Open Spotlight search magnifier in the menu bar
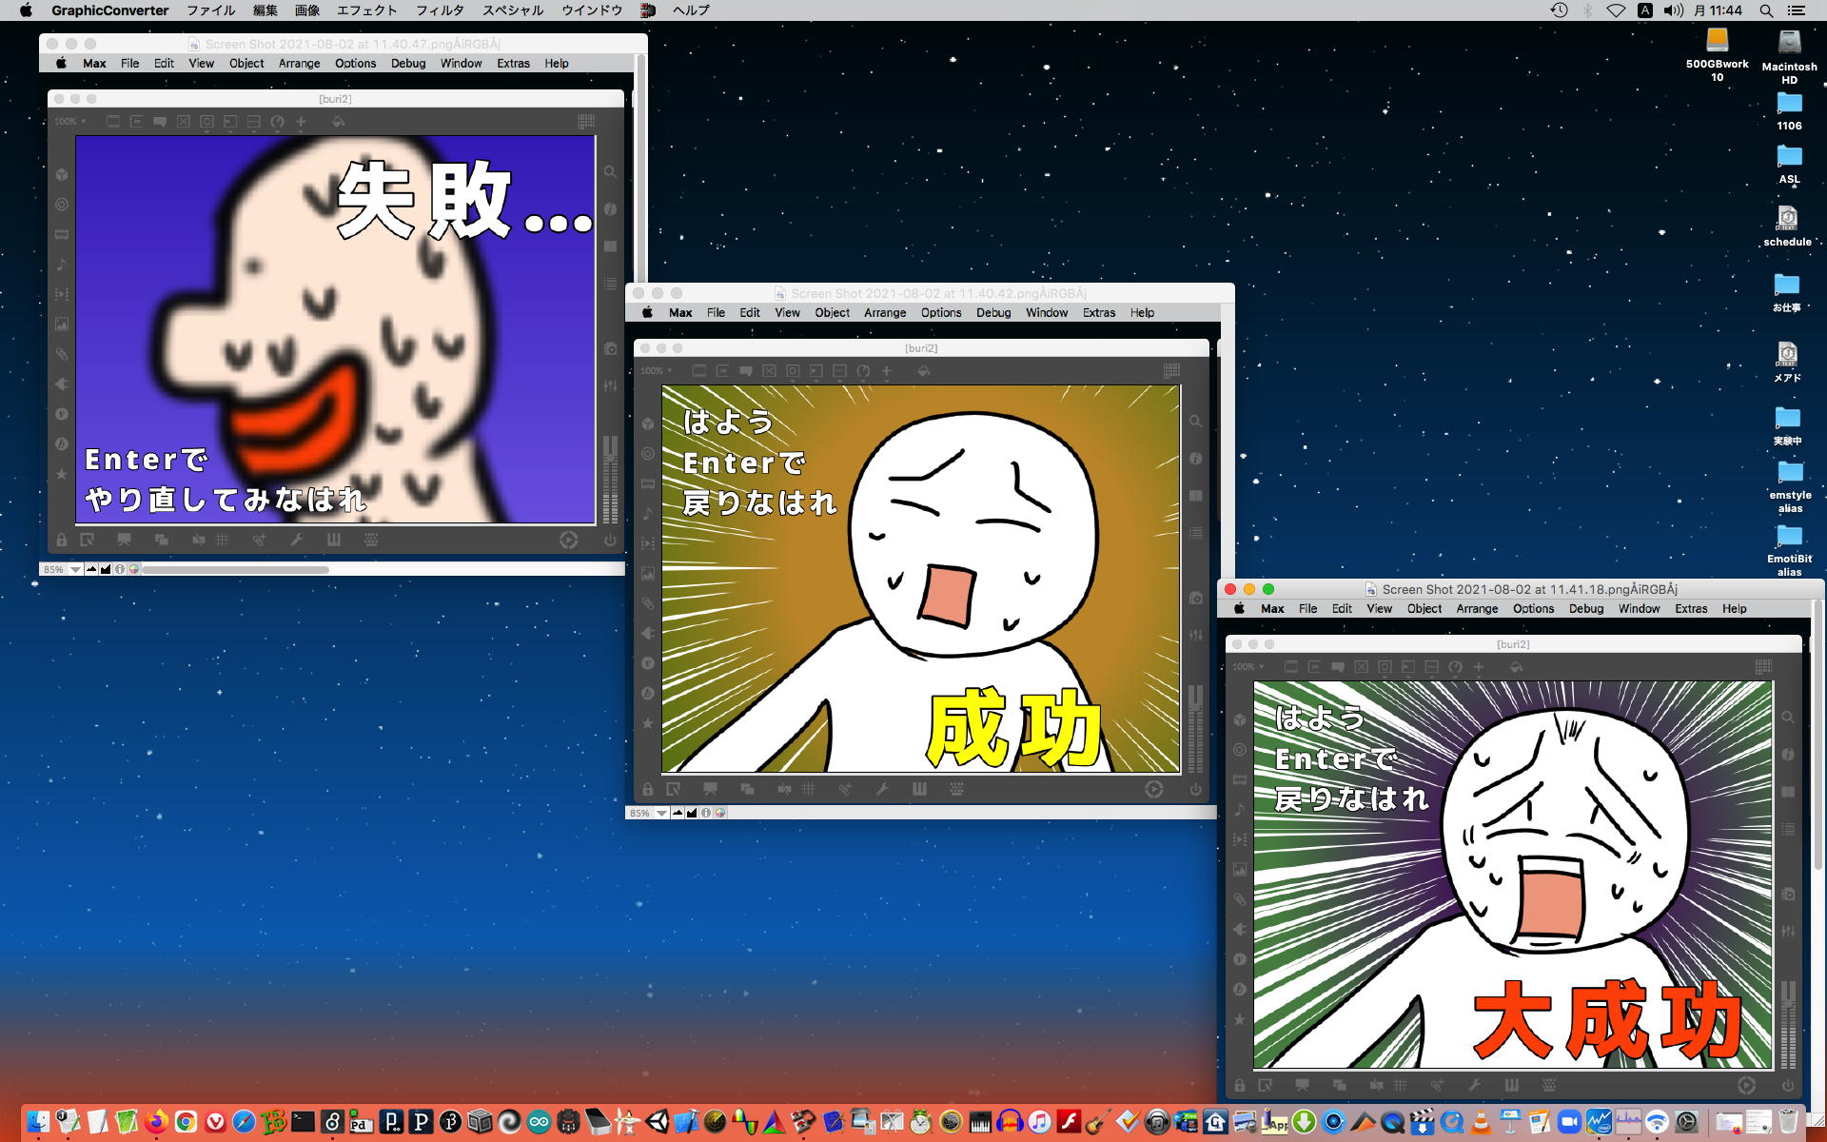 [x=1766, y=10]
